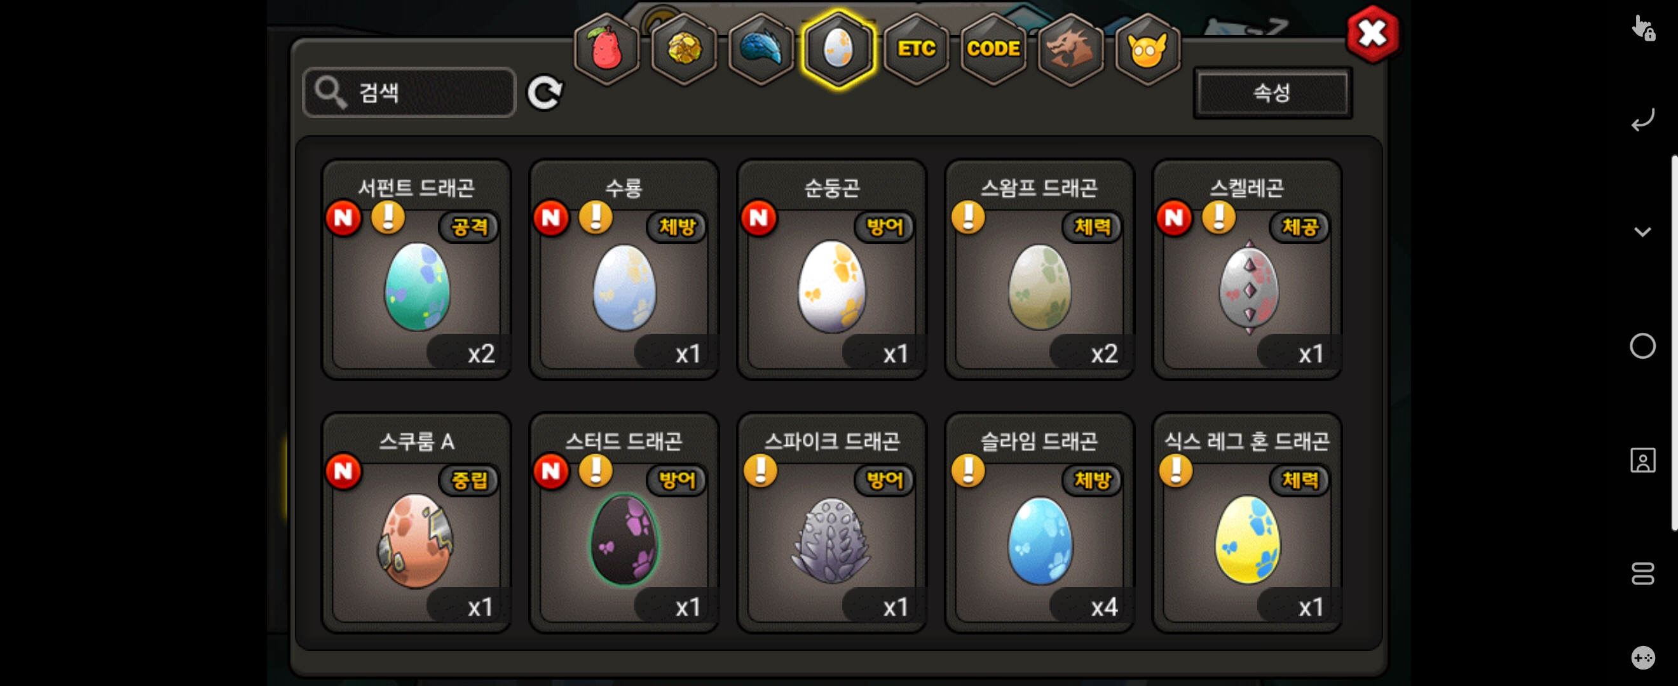Click the gamepad icon in side panel
This screenshot has width=1678, height=686.
pos(1642,657)
